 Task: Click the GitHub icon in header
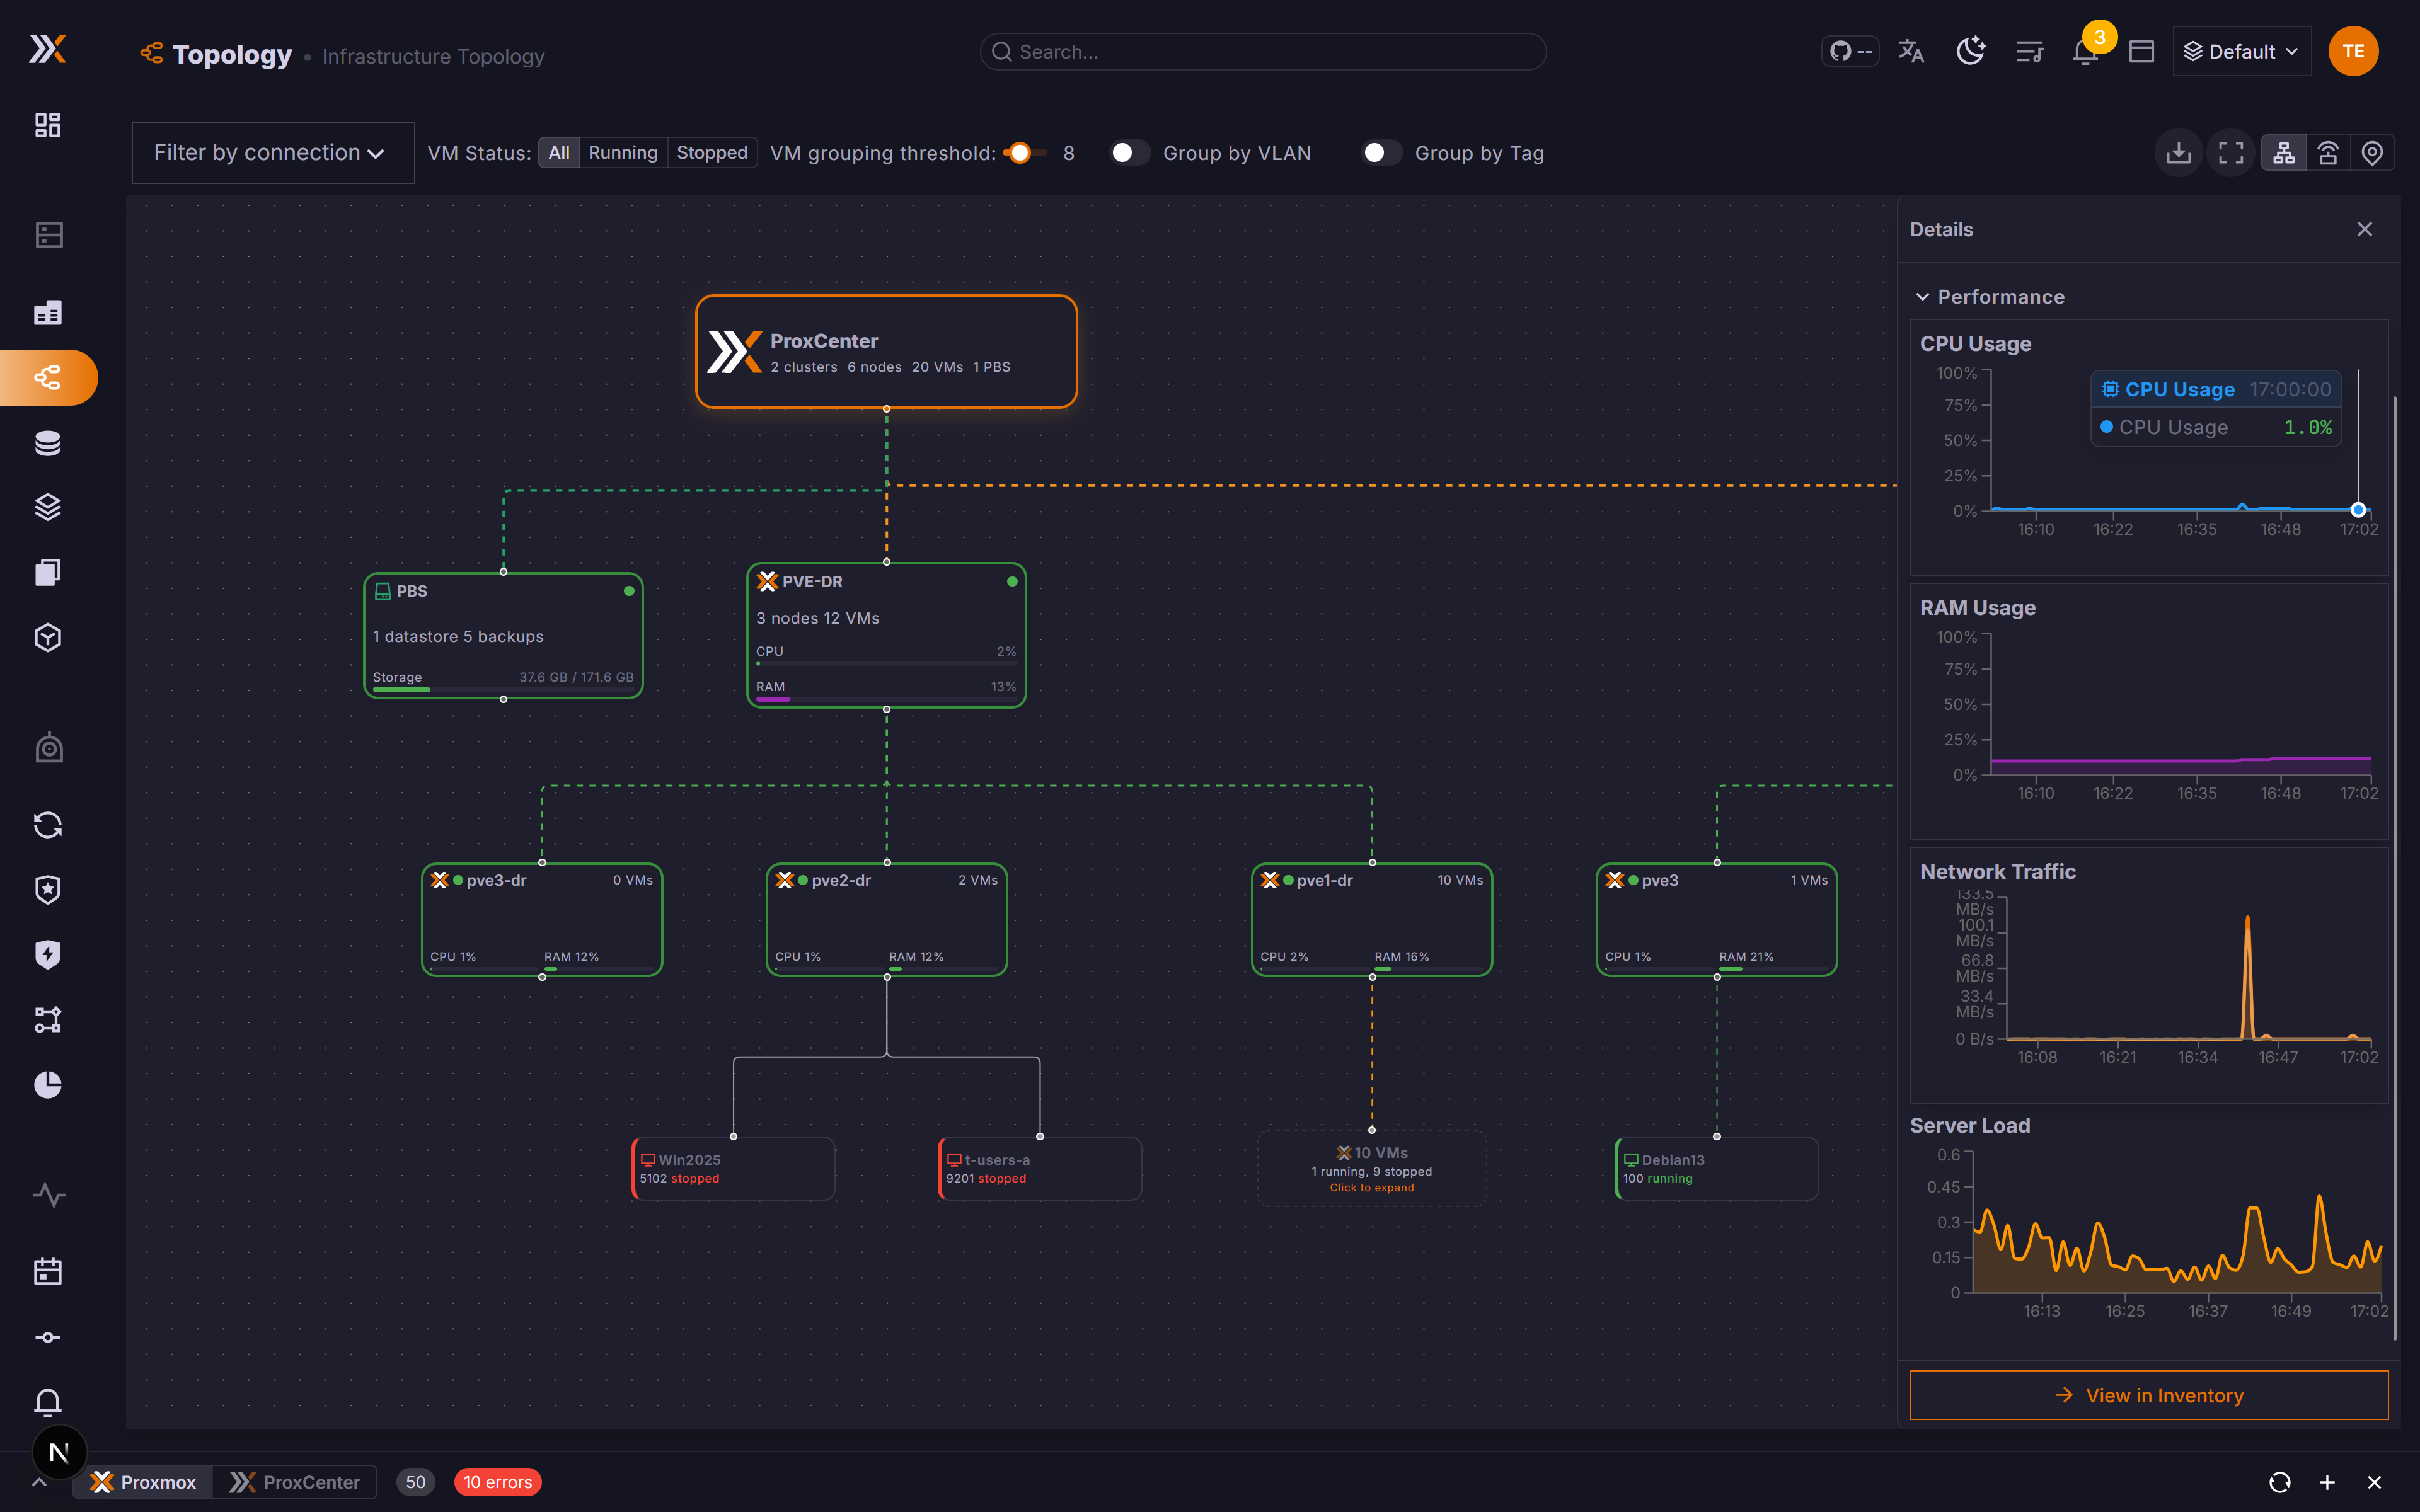pos(1850,51)
